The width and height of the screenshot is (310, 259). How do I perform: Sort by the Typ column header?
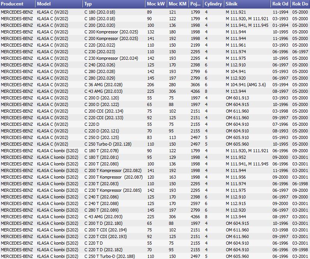[x=114, y=4]
